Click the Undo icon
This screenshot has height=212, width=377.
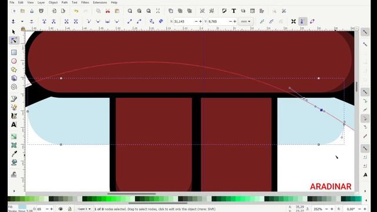click(x=76, y=11)
